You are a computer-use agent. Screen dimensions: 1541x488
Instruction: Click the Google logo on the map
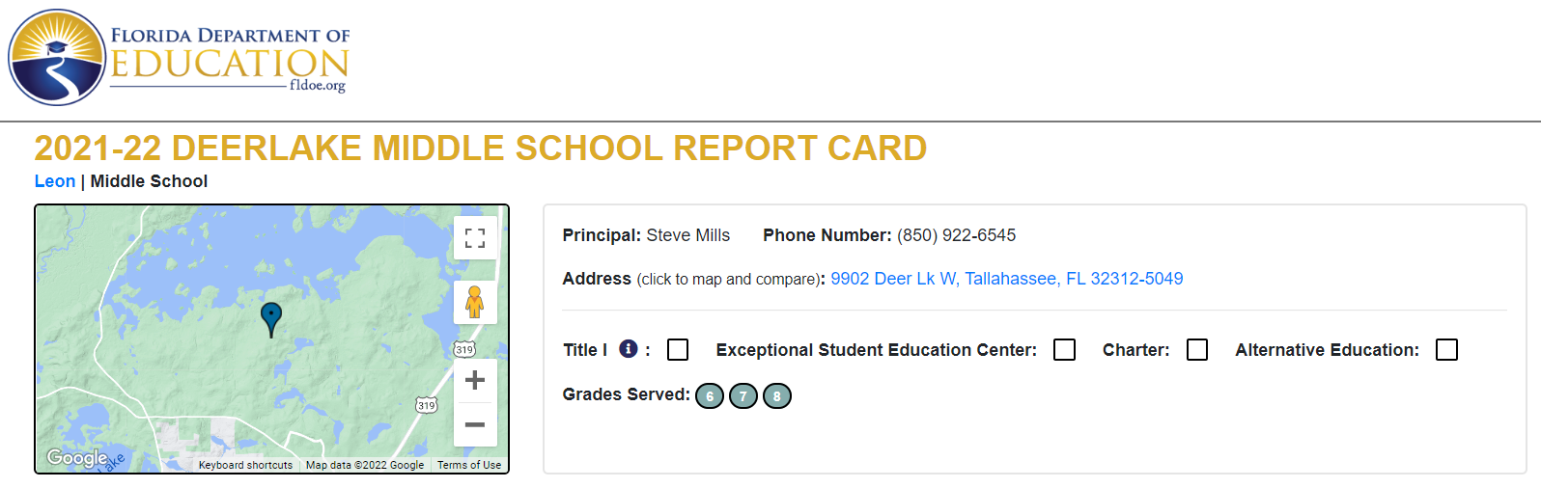(77, 458)
